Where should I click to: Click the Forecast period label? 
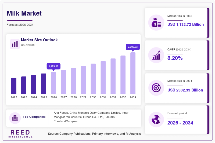click(x=177, y=113)
